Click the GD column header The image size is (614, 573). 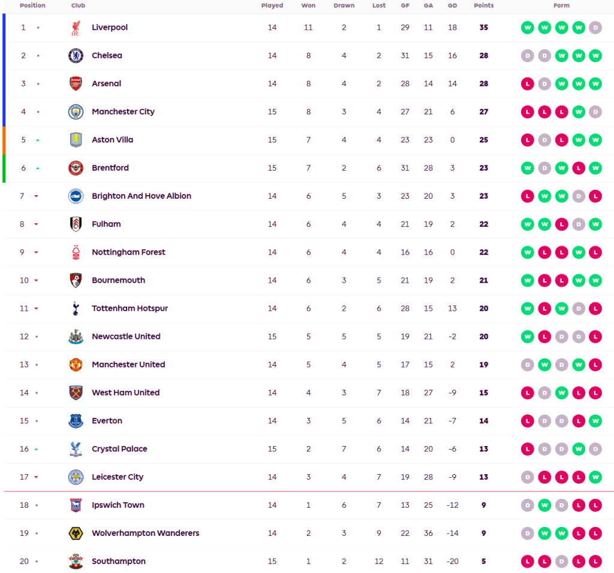coord(452,5)
